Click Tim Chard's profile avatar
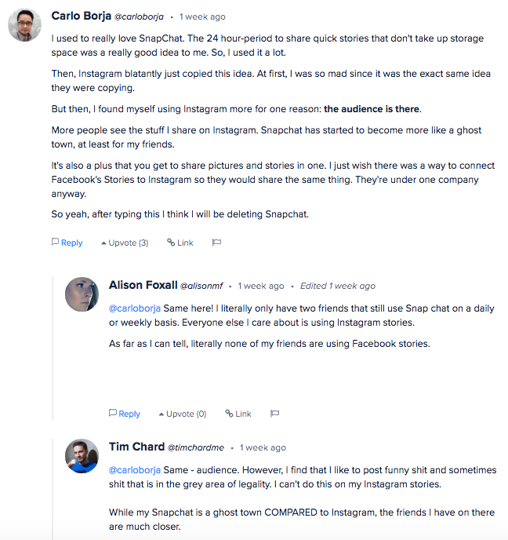 pyautogui.click(x=82, y=456)
